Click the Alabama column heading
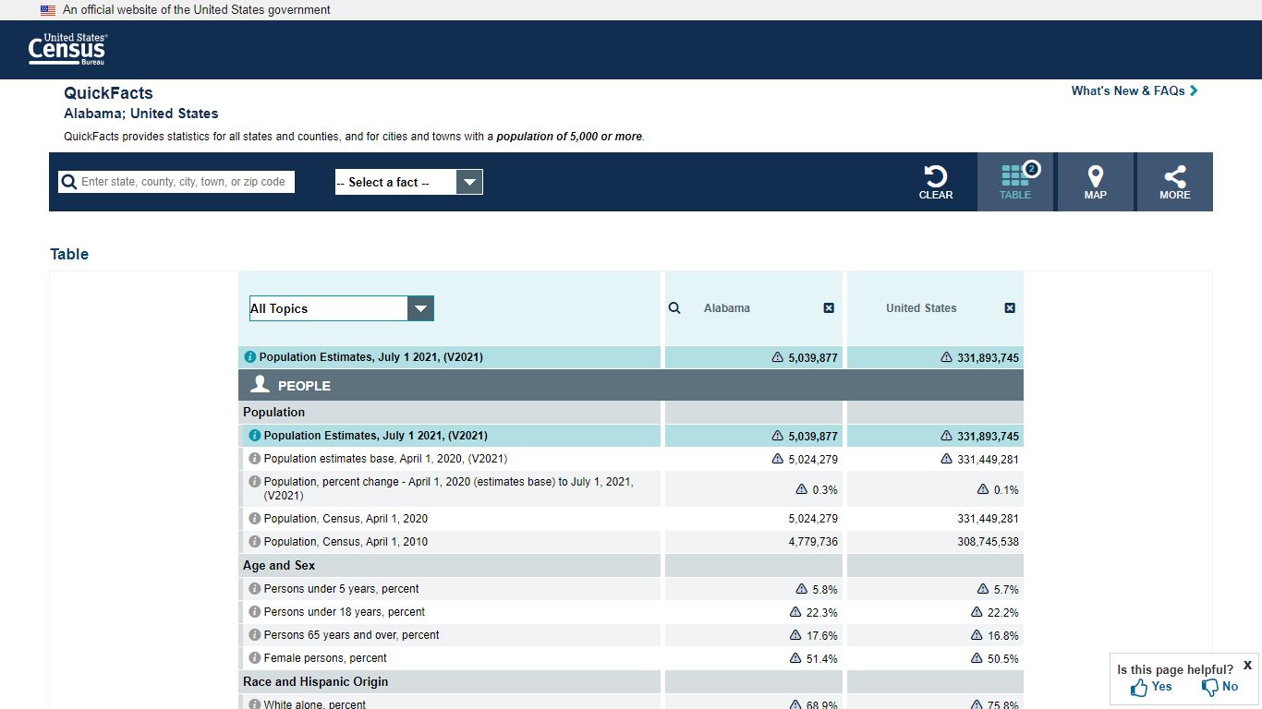This screenshot has width=1262, height=709. pos(727,308)
